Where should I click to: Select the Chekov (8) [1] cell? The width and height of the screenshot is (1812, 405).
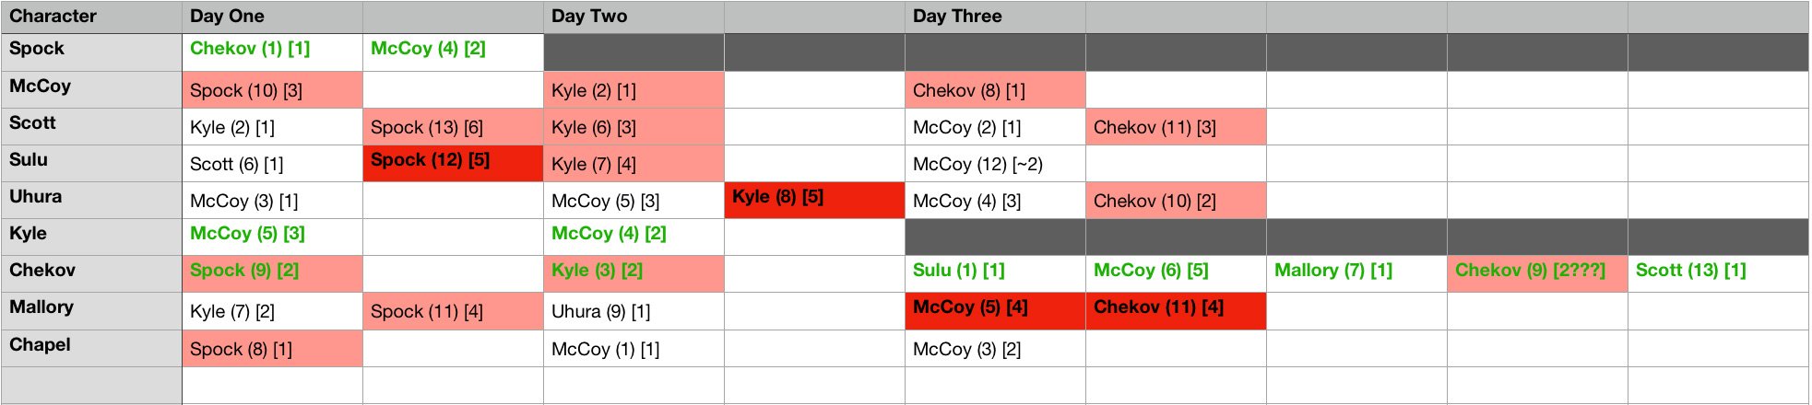click(x=994, y=90)
